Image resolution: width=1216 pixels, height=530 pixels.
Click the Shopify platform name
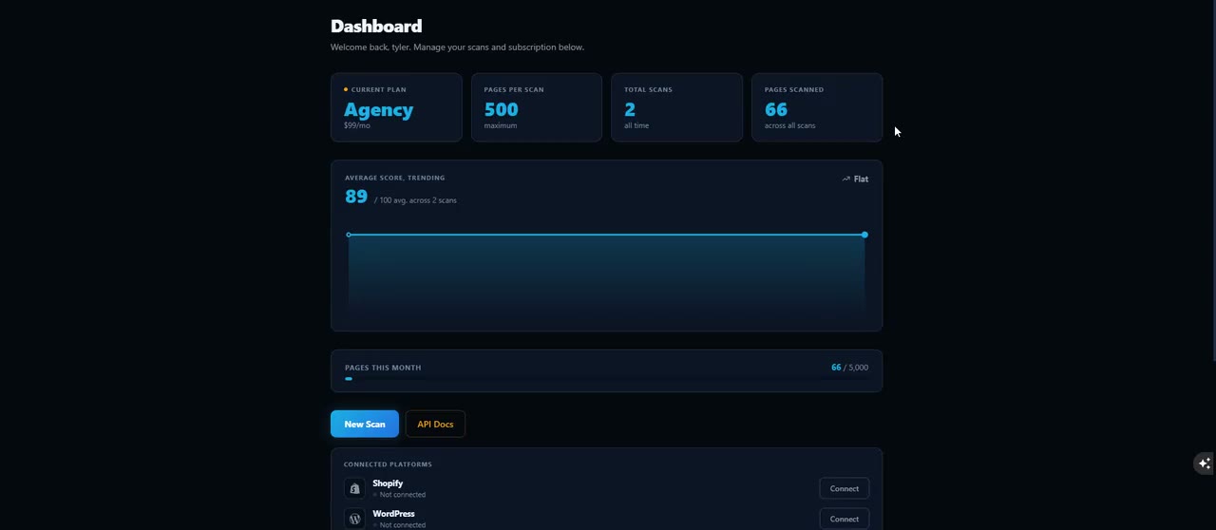pyautogui.click(x=388, y=483)
